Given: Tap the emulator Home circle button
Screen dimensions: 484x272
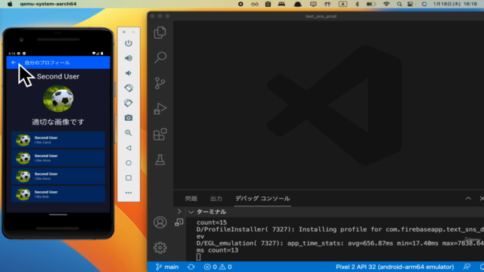Looking at the screenshot, I should 129,163.
